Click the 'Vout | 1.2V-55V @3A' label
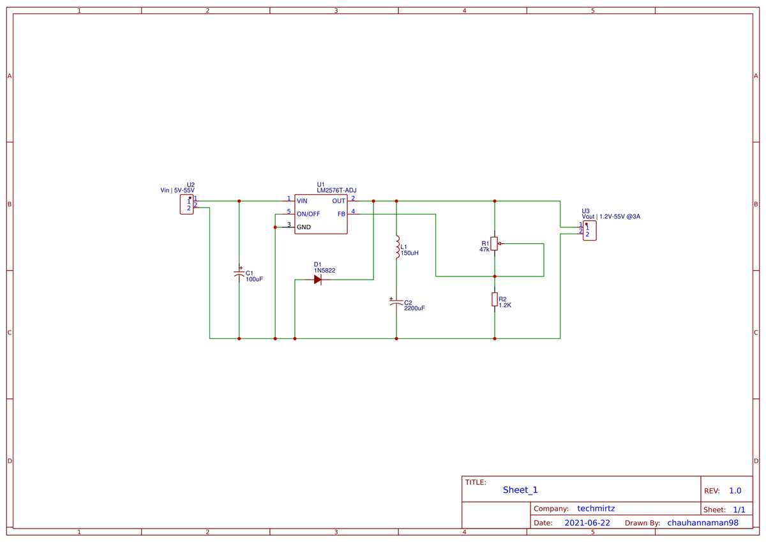The height and width of the screenshot is (542, 766). click(x=611, y=216)
